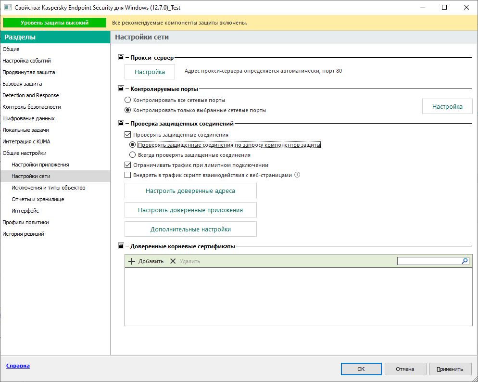Image resolution: width=478 pixels, height=382 pixels.
Task: Select Исключения и типы объектов
Action: click(x=49, y=188)
